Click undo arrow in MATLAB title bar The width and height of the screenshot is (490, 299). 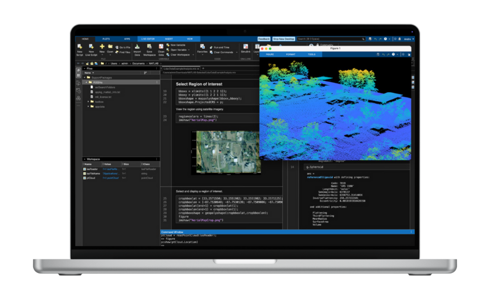(x=376, y=39)
